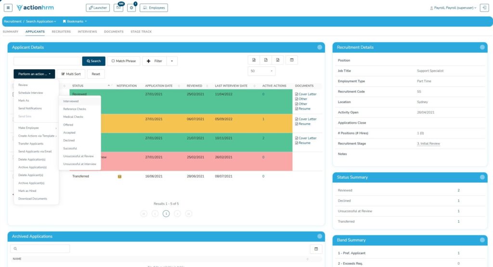Open the mail inbox icon with 590 badge
Screen dimensions: 493x267
[118, 8]
